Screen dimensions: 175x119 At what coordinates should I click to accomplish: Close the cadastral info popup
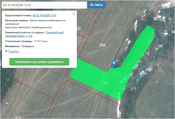73,14
